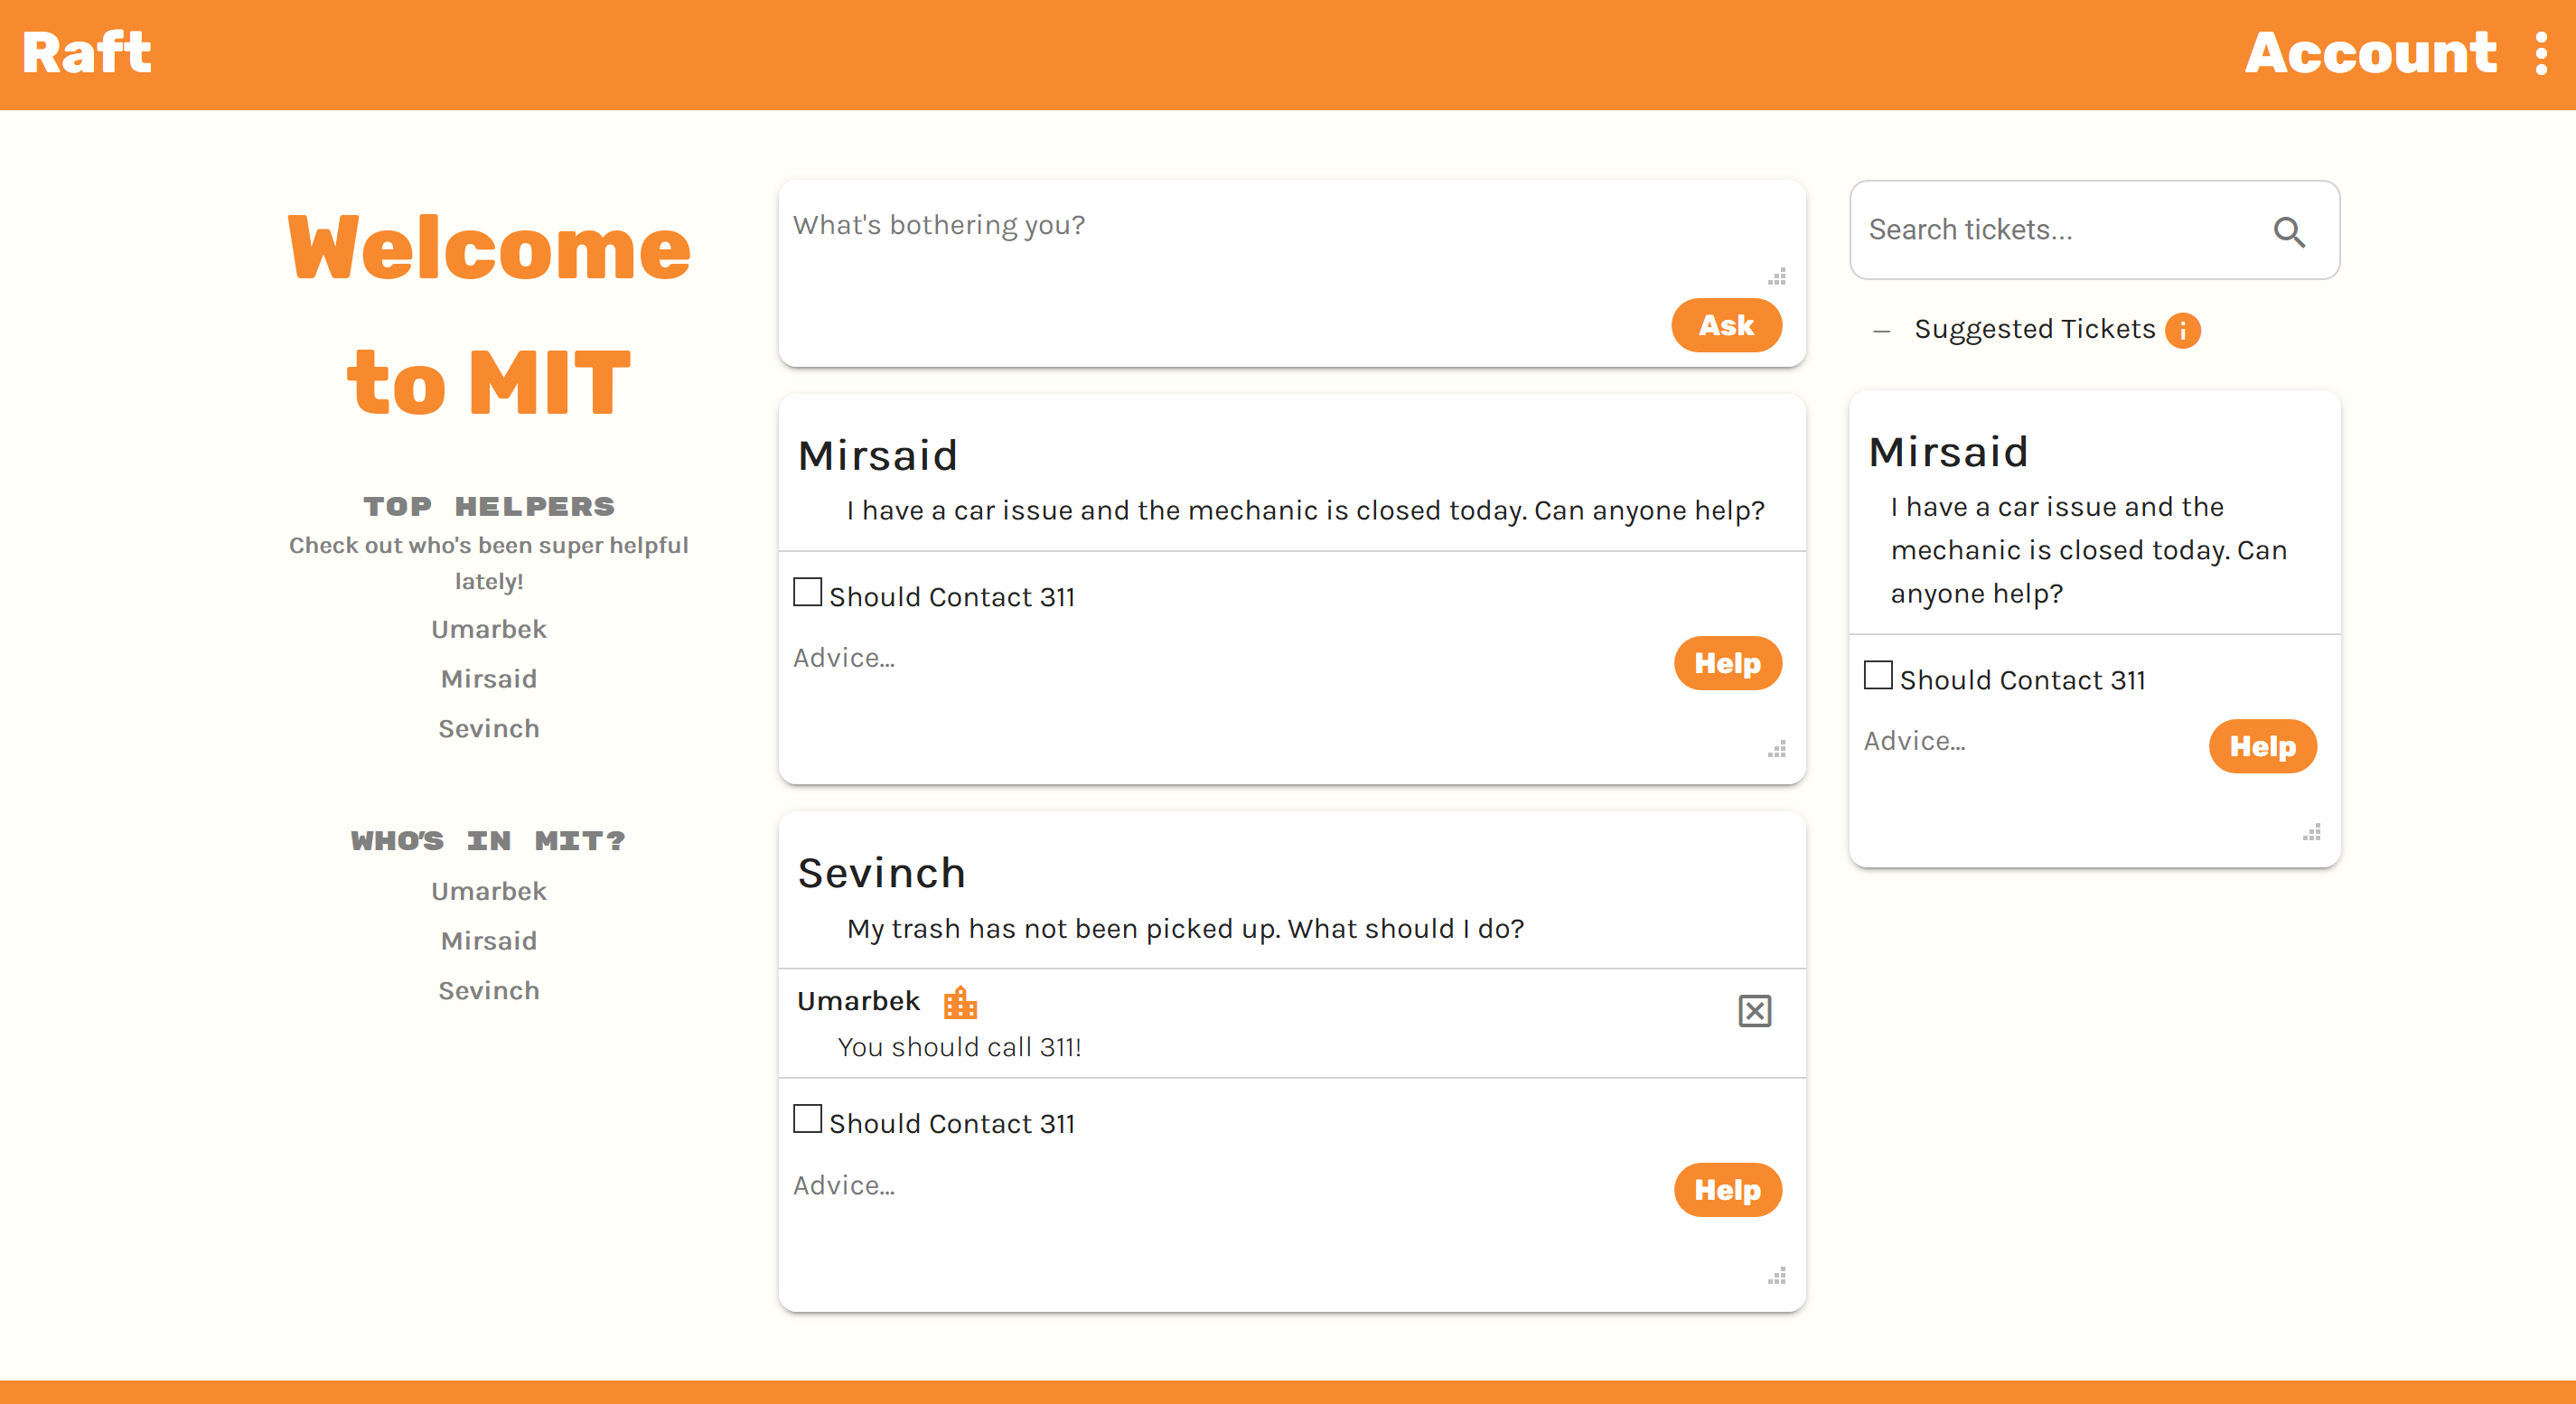Check Should Contact 311 on the suggested Mirsaid ticket
Screen dimensions: 2576x1404
click(x=1878, y=675)
